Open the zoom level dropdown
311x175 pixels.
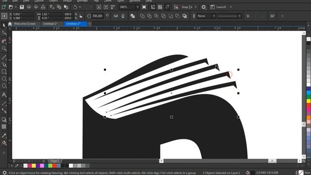click(138, 7)
